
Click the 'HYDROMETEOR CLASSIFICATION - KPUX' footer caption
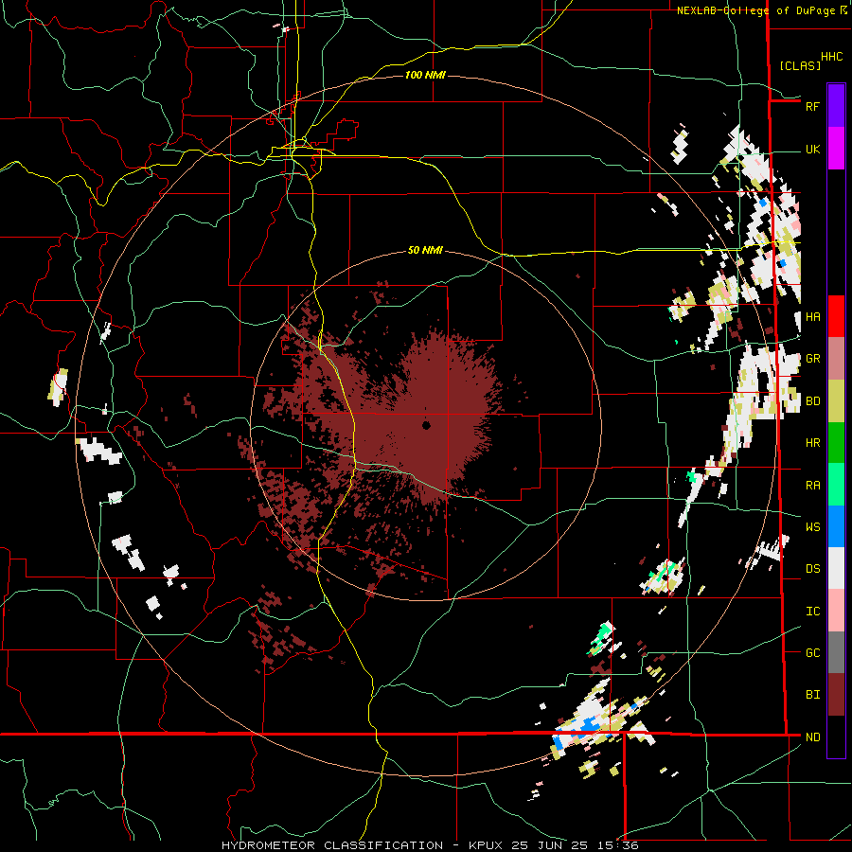363,845
